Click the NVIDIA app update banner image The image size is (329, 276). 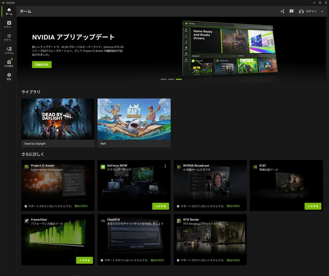click(x=230, y=49)
